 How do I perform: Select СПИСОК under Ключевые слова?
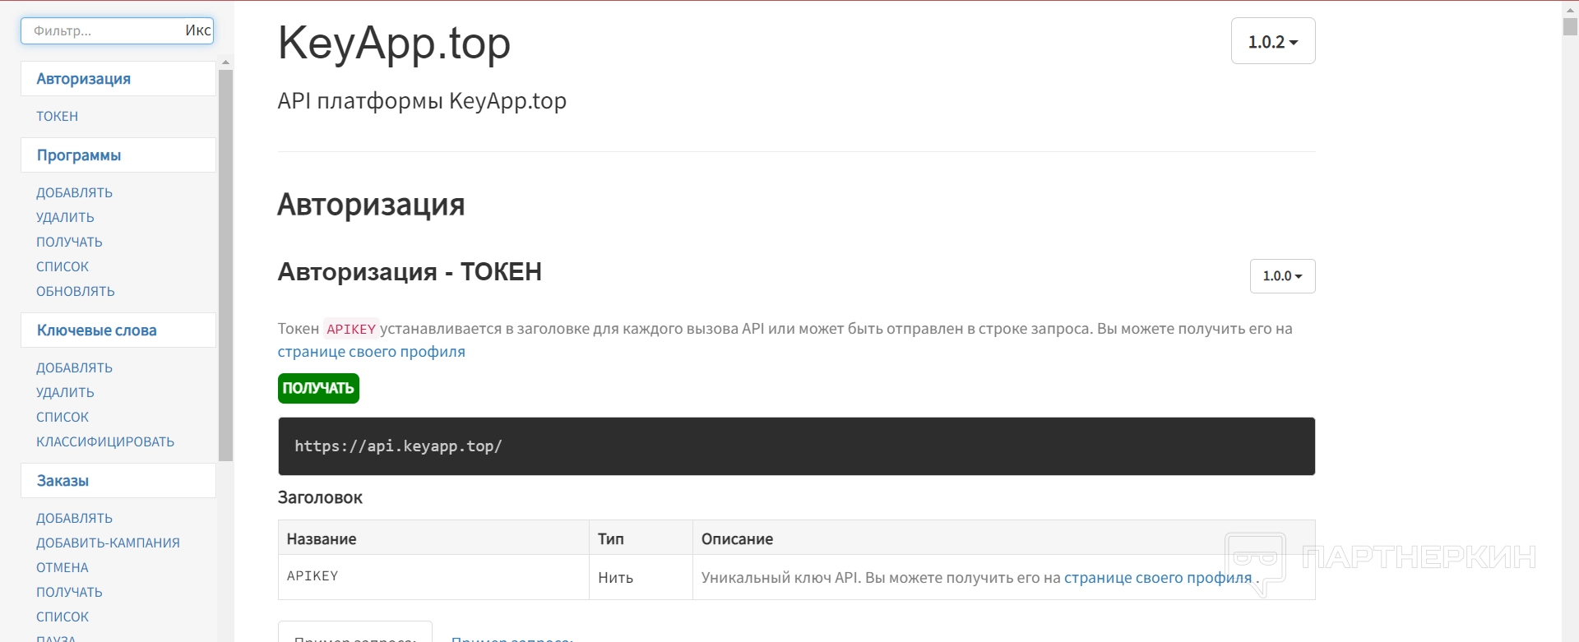(63, 417)
